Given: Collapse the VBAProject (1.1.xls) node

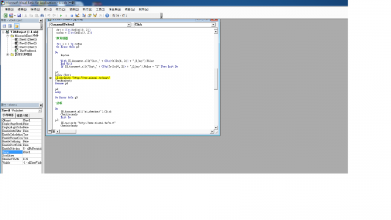Looking at the screenshot, I should click(3, 32).
